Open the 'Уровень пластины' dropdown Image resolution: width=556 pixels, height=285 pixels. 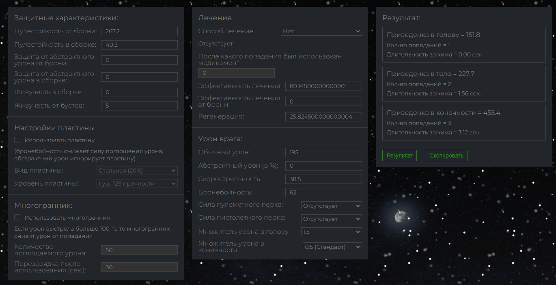(x=137, y=184)
